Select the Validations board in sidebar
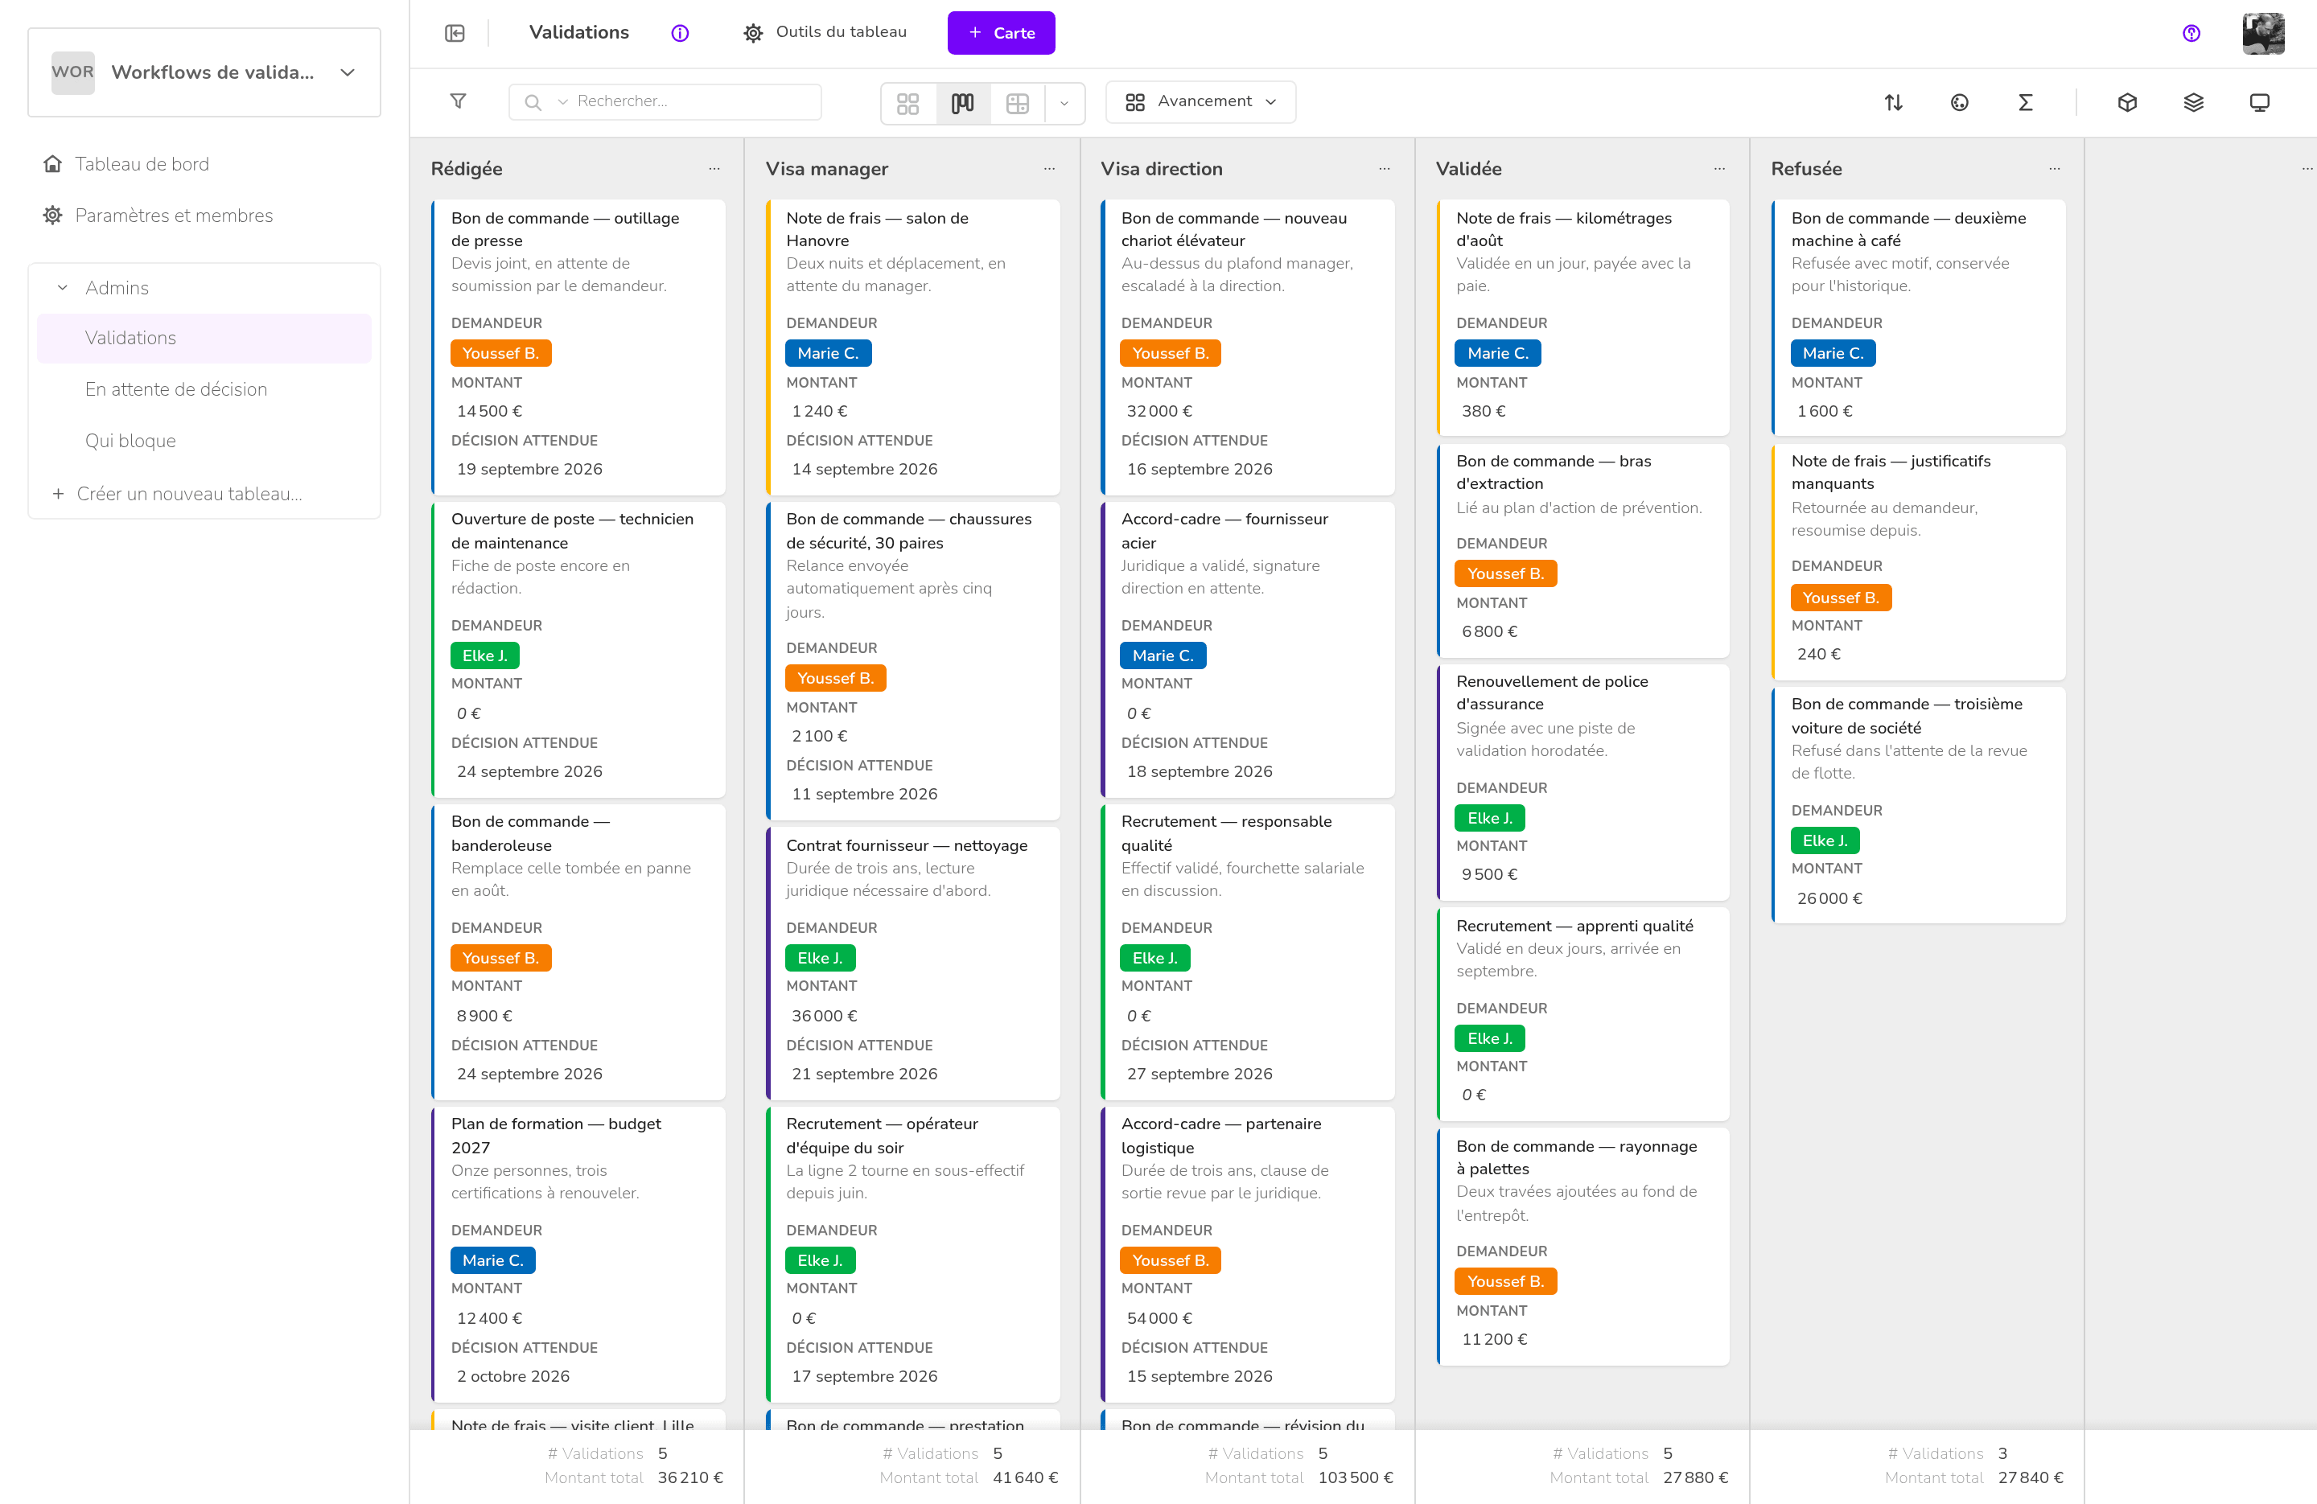Viewport: 2317px width, 1504px height. 204,338
